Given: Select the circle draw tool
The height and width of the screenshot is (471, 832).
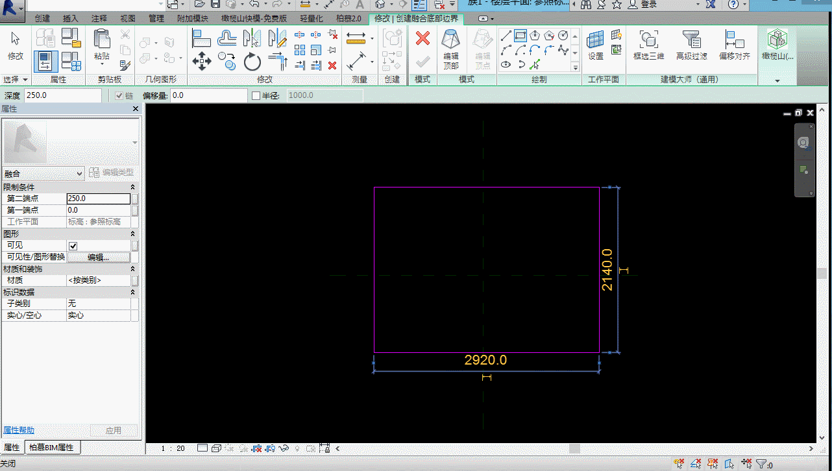Looking at the screenshot, I should [x=563, y=36].
